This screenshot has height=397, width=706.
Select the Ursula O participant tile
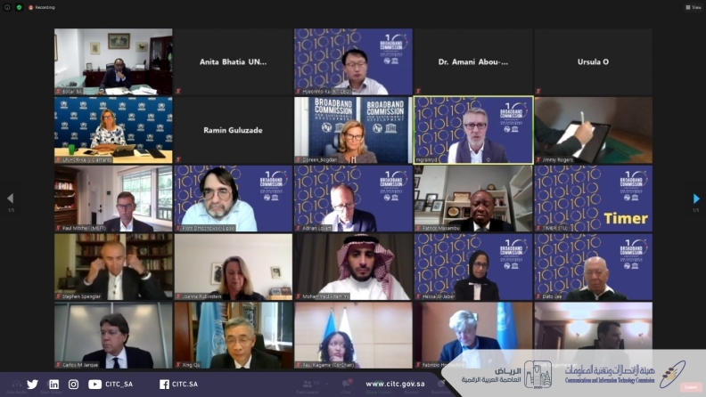(x=594, y=61)
